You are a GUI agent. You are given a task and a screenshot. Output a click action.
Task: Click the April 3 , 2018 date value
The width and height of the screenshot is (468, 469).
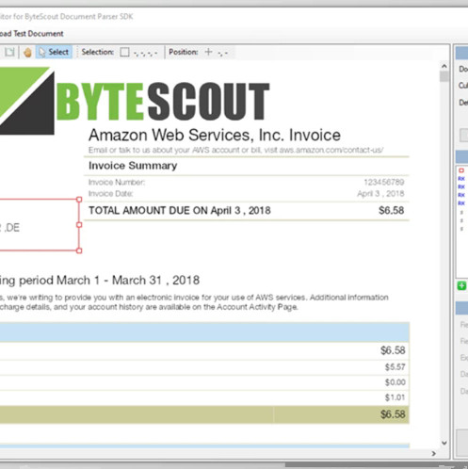point(380,193)
